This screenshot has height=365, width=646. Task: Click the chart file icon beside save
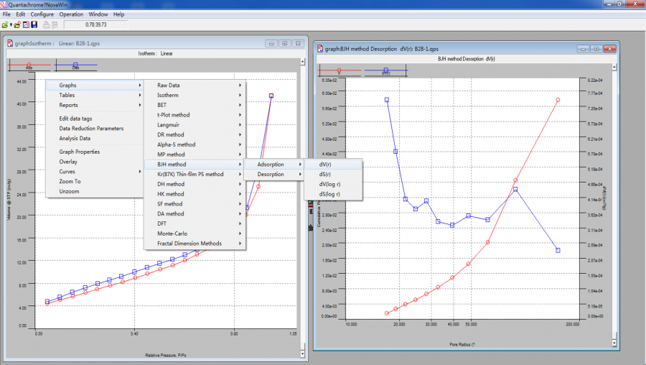[x=25, y=24]
